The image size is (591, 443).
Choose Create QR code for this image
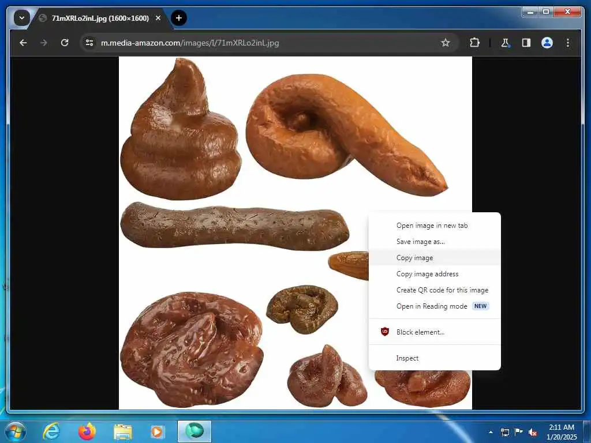pyautogui.click(x=435, y=290)
